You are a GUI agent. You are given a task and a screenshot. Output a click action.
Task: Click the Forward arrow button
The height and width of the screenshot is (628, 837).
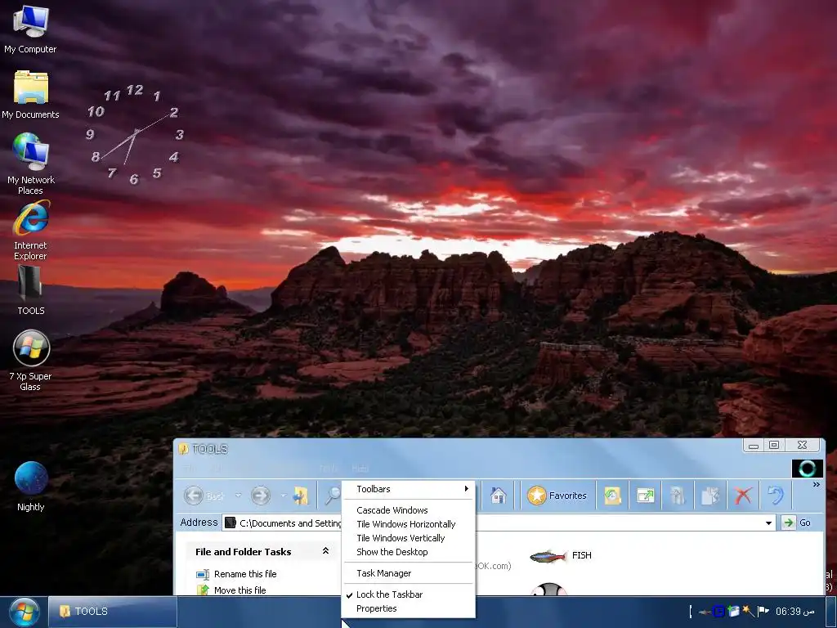261,496
